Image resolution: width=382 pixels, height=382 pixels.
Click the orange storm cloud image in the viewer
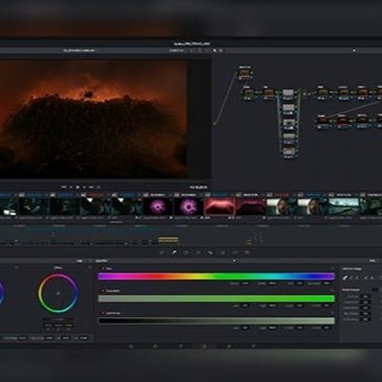tap(93, 119)
